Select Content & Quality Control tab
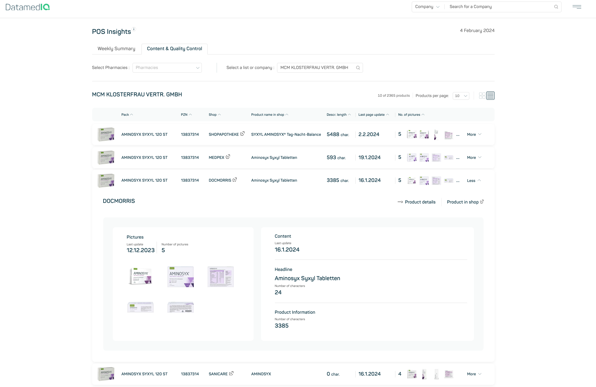This screenshot has height=387, width=596. (x=174, y=49)
